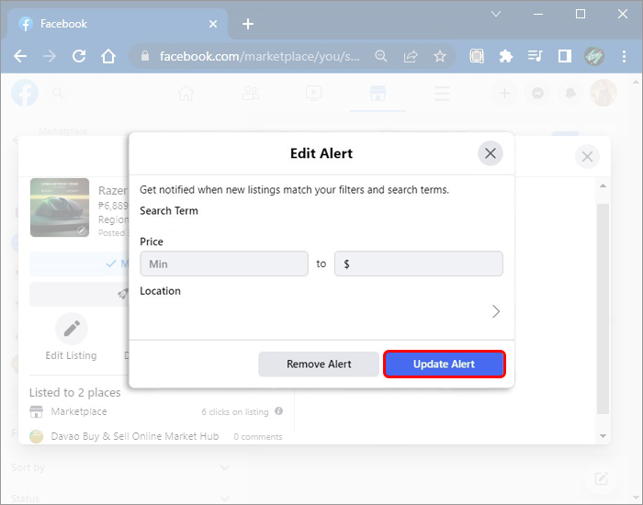Go to Facebook Home tab

coord(186,94)
